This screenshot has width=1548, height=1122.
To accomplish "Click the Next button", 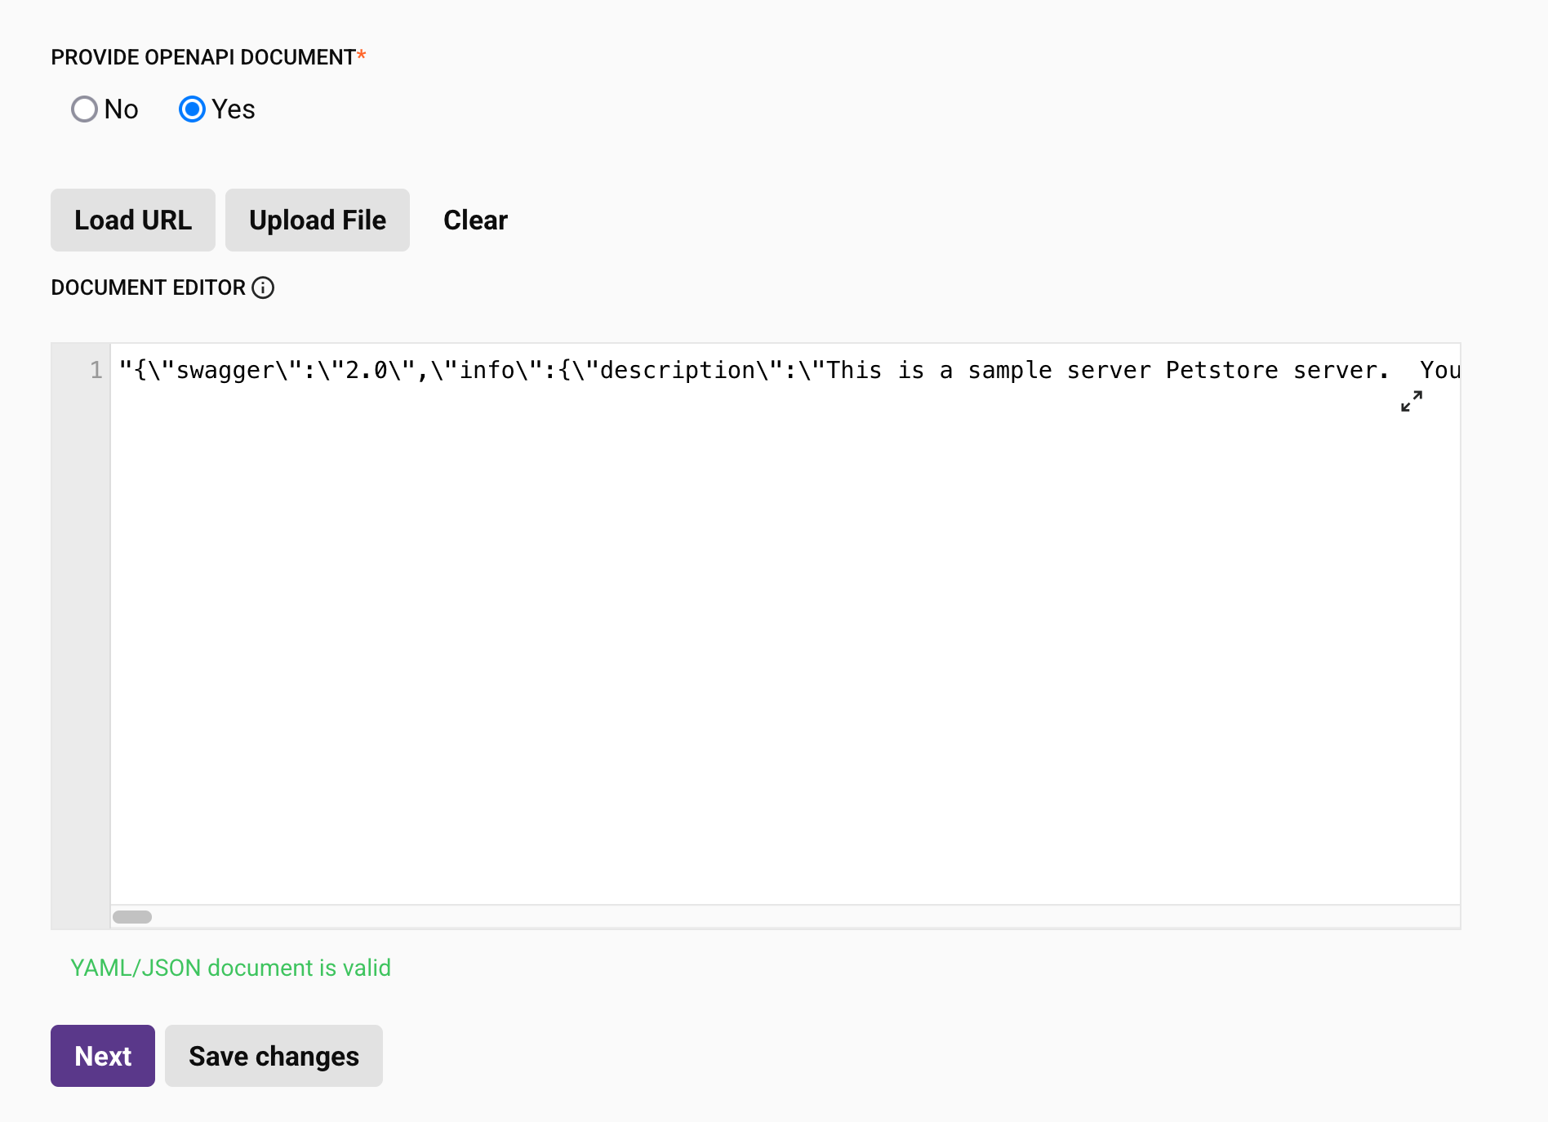I will (102, 1055).
